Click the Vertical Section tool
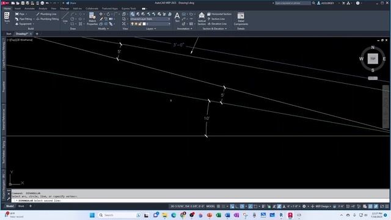Screen dimensions: 391x220 pos(202,19)
